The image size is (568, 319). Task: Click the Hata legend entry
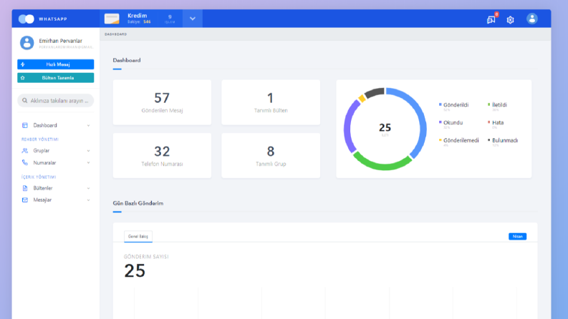pos(496,123)
